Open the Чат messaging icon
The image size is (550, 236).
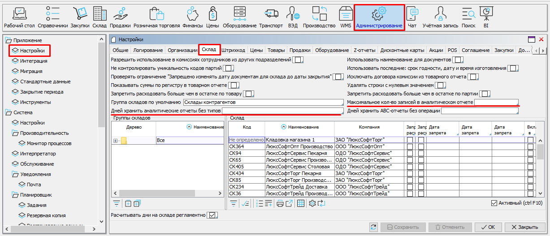[x=412, y=17]
